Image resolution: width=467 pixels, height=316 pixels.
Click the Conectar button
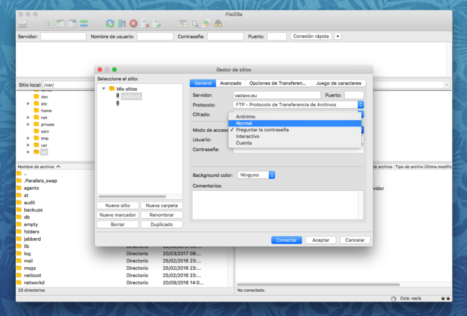pyautogui.click(x=286, y=240)
